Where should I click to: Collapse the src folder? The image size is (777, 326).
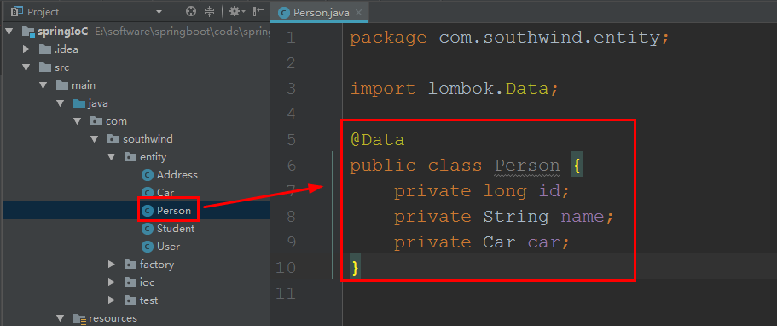click(26, 67)
